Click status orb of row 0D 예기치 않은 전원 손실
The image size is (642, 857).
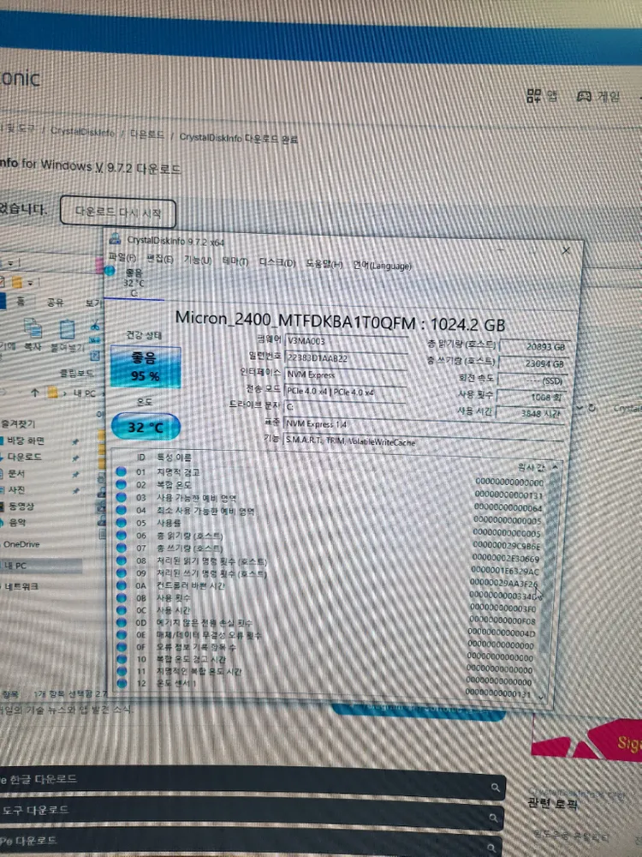pos(122,622)
